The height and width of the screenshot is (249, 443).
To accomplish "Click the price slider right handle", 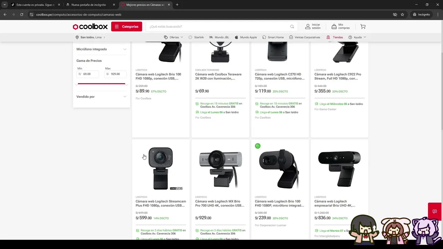I will pyautogui.click(x=126, y=84).
